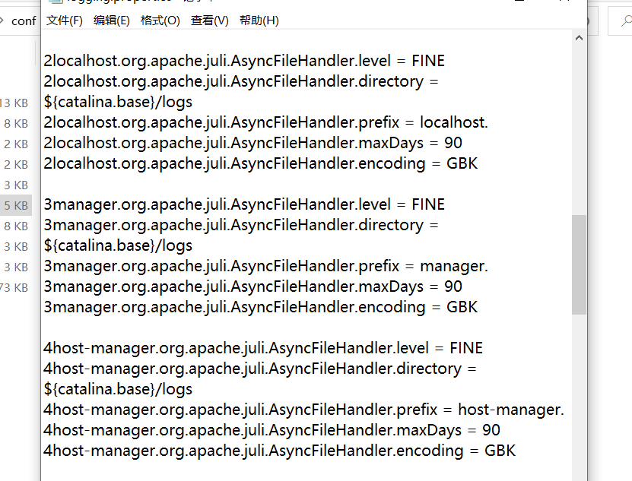Click the Notepad vertical scrollbar thumb
Viewport: 632px width, 481px height.
(580, 264)
